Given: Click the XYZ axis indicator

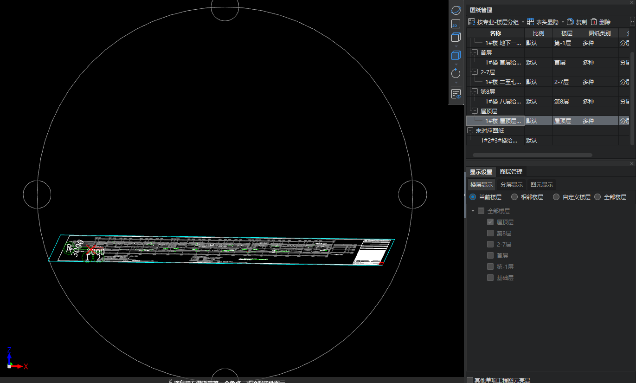Looking at the screenshot, I should (17, 358).
